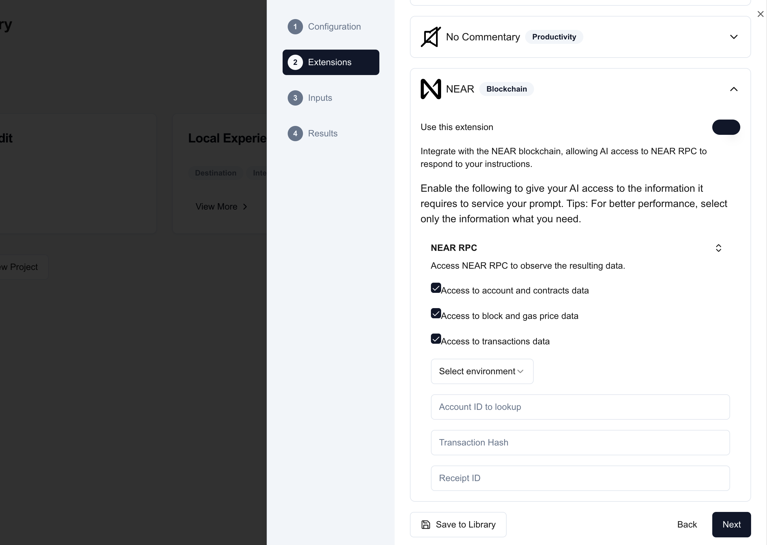
Task: Click the step 3 number circle
Action: [x=295, y=98]
